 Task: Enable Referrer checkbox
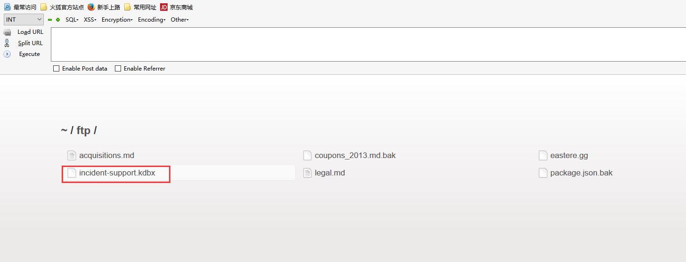(x=118, y=69)
